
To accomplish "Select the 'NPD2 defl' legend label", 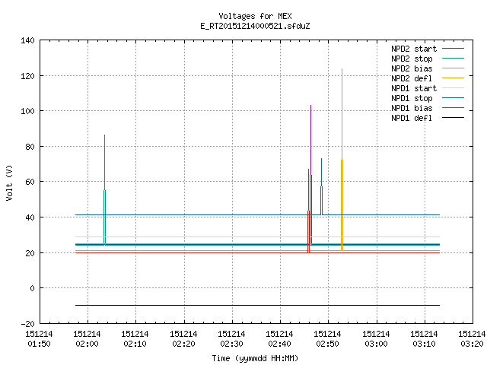I will point(412,78).
